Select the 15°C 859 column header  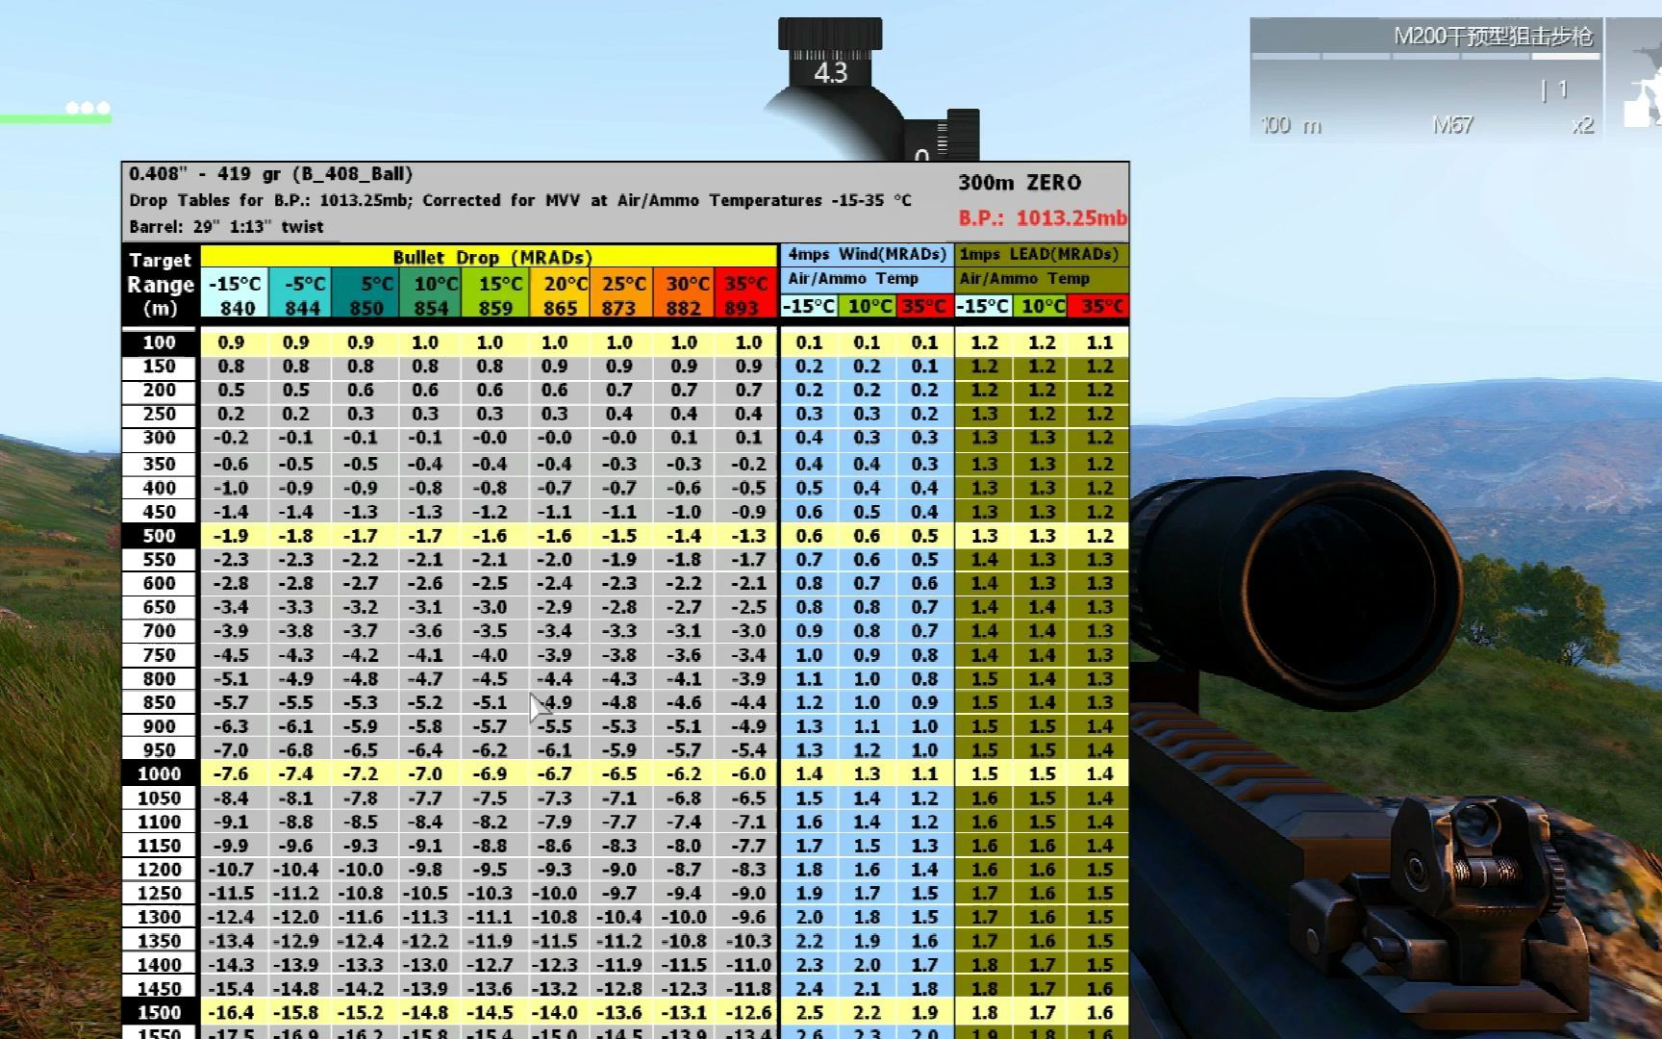494,294
